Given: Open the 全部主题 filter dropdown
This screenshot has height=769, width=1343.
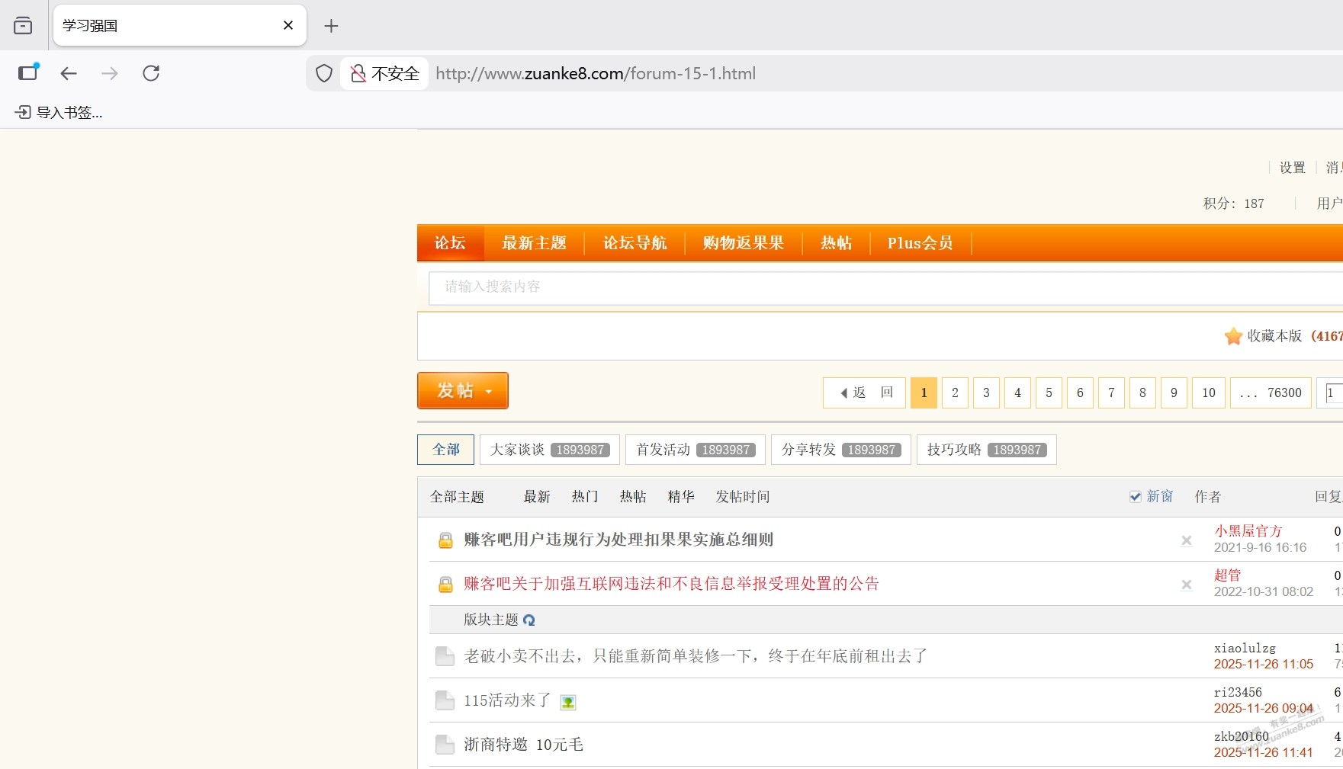Looking at the screenshot, I should 457,497.
